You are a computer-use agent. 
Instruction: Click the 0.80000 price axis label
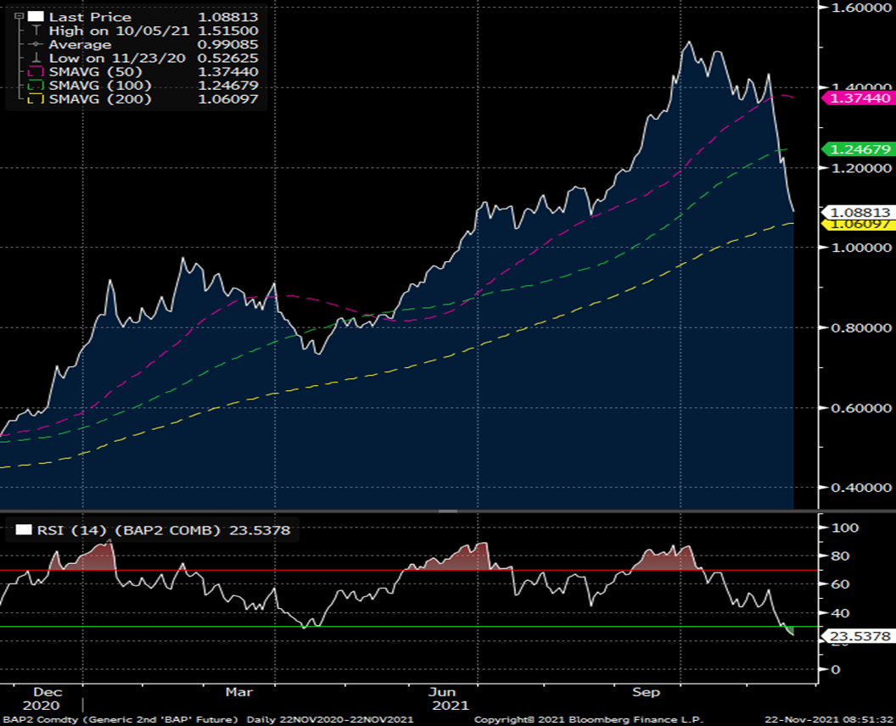click(861, 328)
